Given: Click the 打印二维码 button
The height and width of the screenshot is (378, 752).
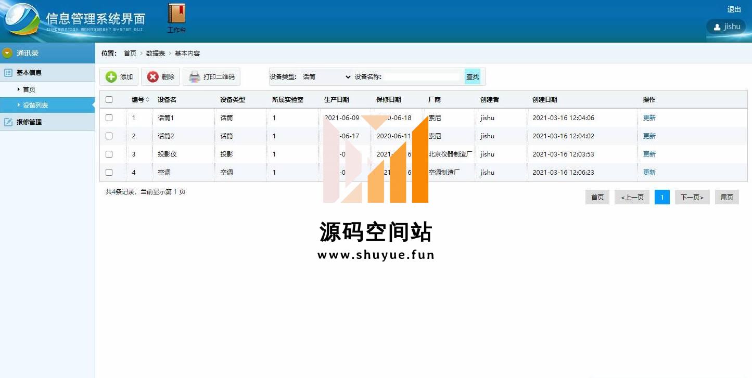Looking at the screenshot, I should tap(211, 77).
